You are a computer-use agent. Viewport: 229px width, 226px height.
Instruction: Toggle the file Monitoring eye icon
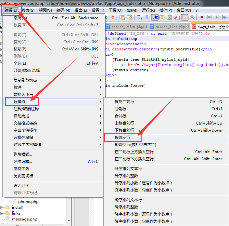point(192,17)
